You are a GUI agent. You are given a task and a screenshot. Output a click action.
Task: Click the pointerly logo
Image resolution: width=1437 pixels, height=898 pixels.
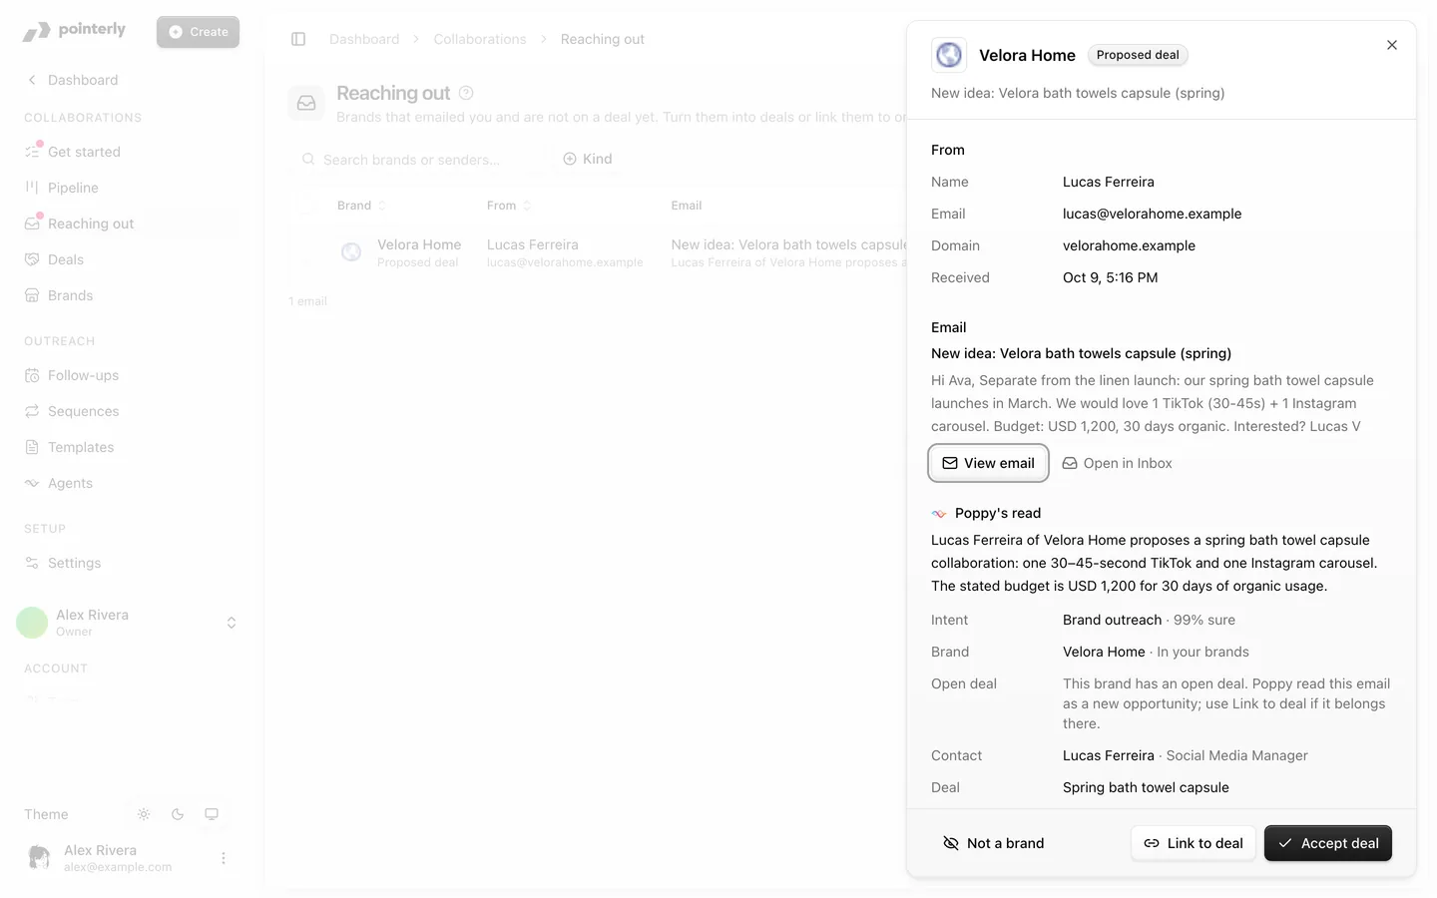[74, 31]
